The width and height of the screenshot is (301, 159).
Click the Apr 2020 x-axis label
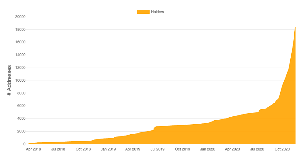point(232,149)
